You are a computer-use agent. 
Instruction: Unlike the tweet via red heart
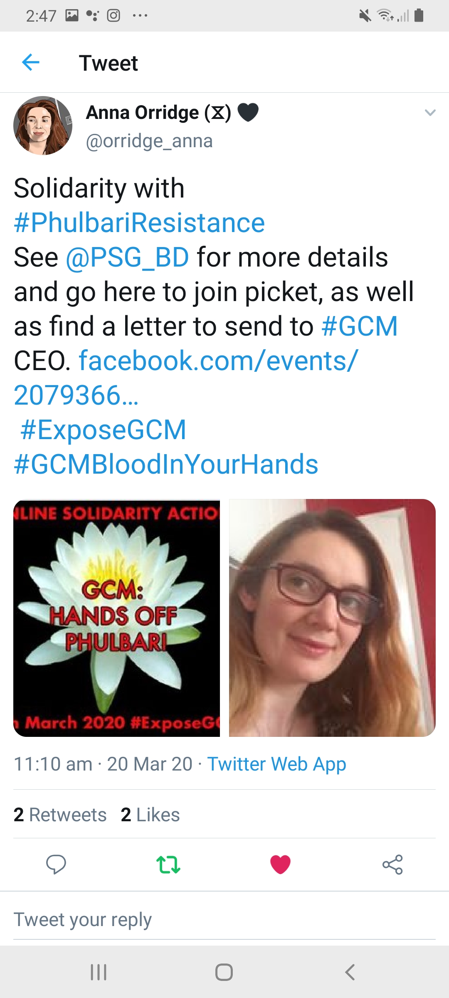(x=280, y=865)
